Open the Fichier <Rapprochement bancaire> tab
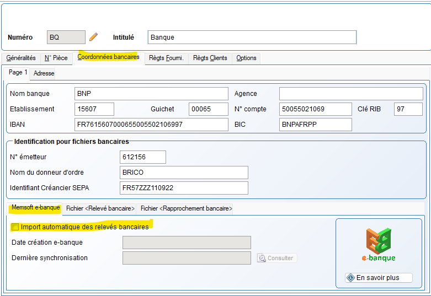 pos(187,208)
